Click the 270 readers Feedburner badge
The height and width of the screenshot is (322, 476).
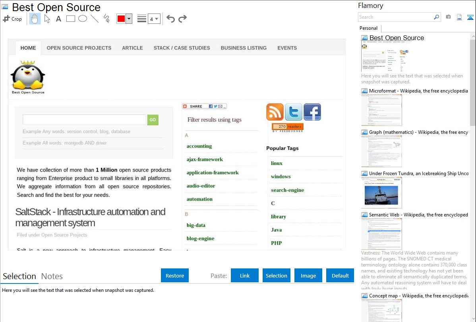pos(288,127)
